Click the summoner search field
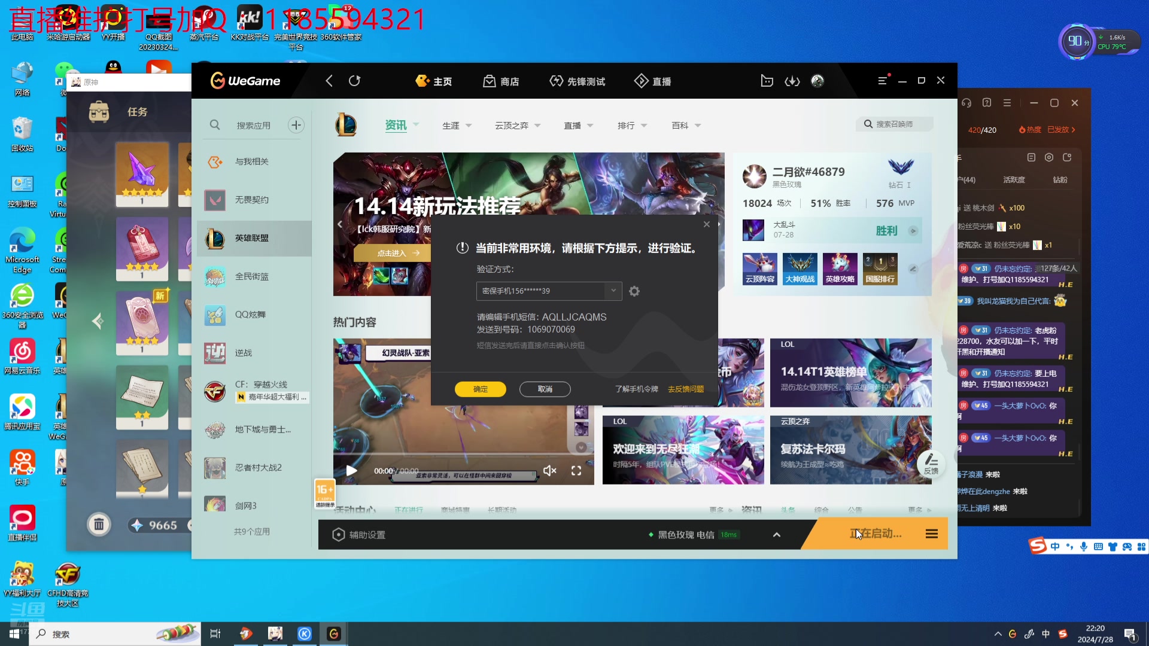This screenshot has height=646, width=1149. 894,124
